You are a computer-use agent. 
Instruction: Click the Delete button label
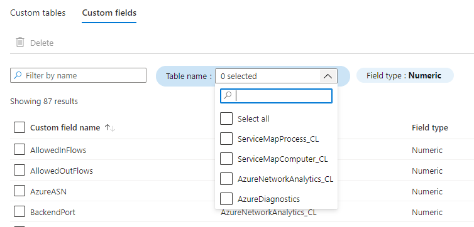tap(41, 43)
